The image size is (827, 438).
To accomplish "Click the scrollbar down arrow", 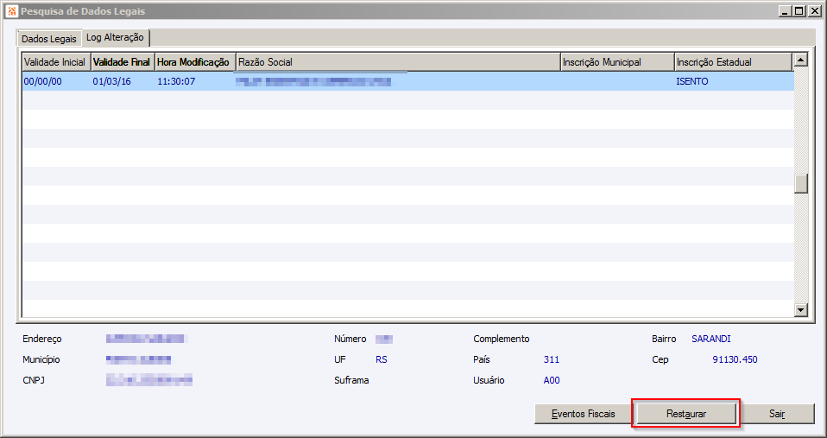I will coord(800,310).
